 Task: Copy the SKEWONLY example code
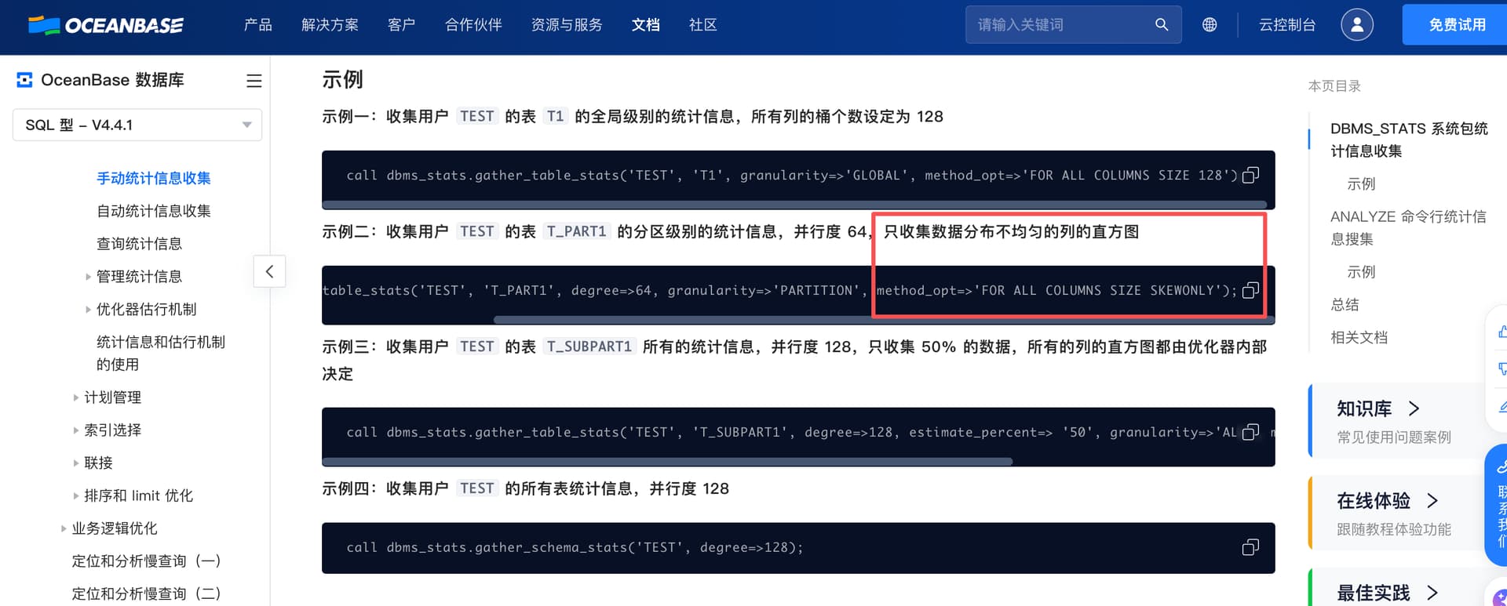click(x=1250, y=290)
